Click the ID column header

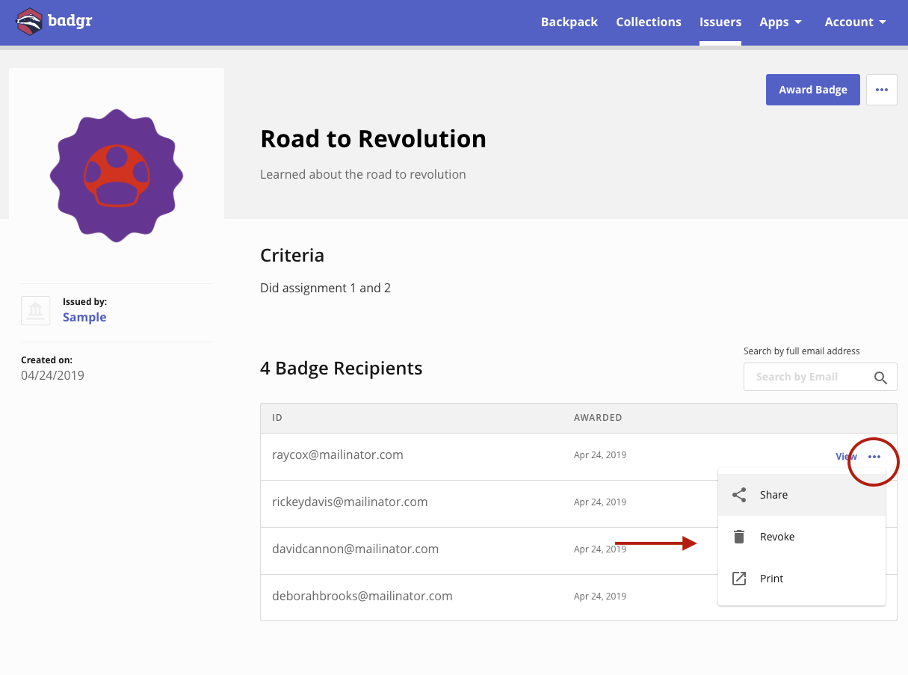(x=277, y=418)
